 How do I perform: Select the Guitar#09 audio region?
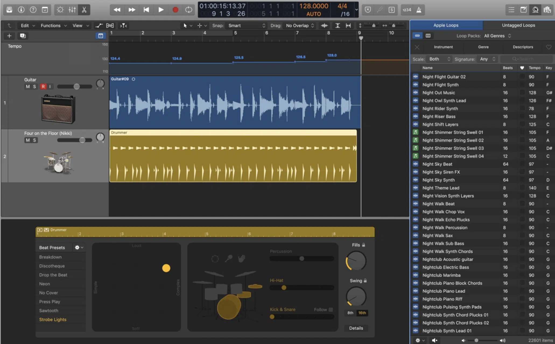235,102
